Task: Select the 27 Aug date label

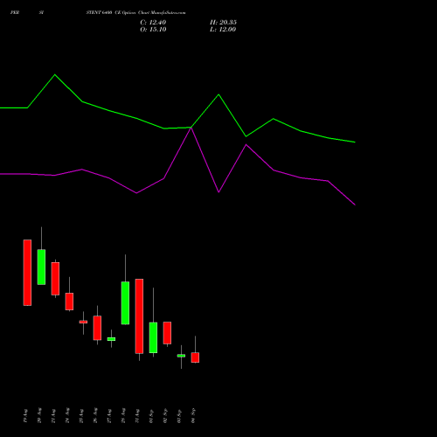Action: [x=109, y=416]
